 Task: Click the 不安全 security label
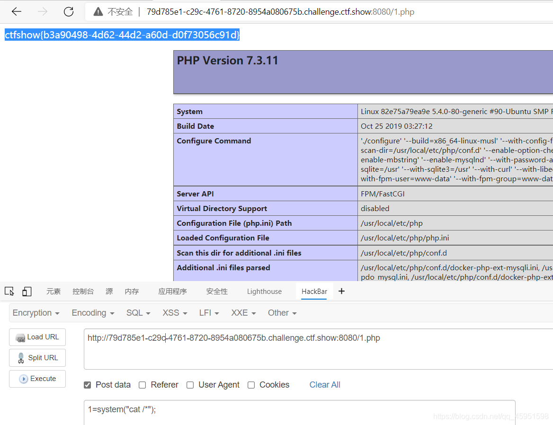120,12
